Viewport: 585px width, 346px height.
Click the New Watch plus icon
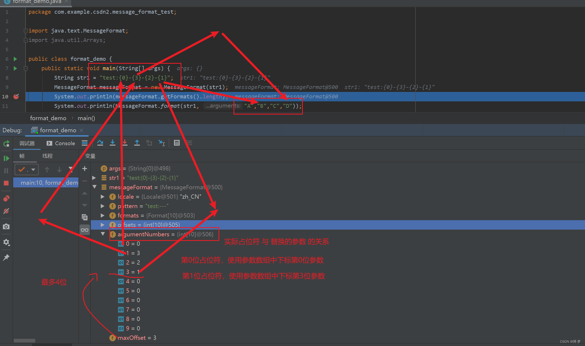coord(85,169)
